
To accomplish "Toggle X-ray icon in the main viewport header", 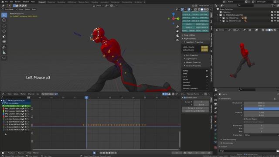I will (x=195, y=10).
